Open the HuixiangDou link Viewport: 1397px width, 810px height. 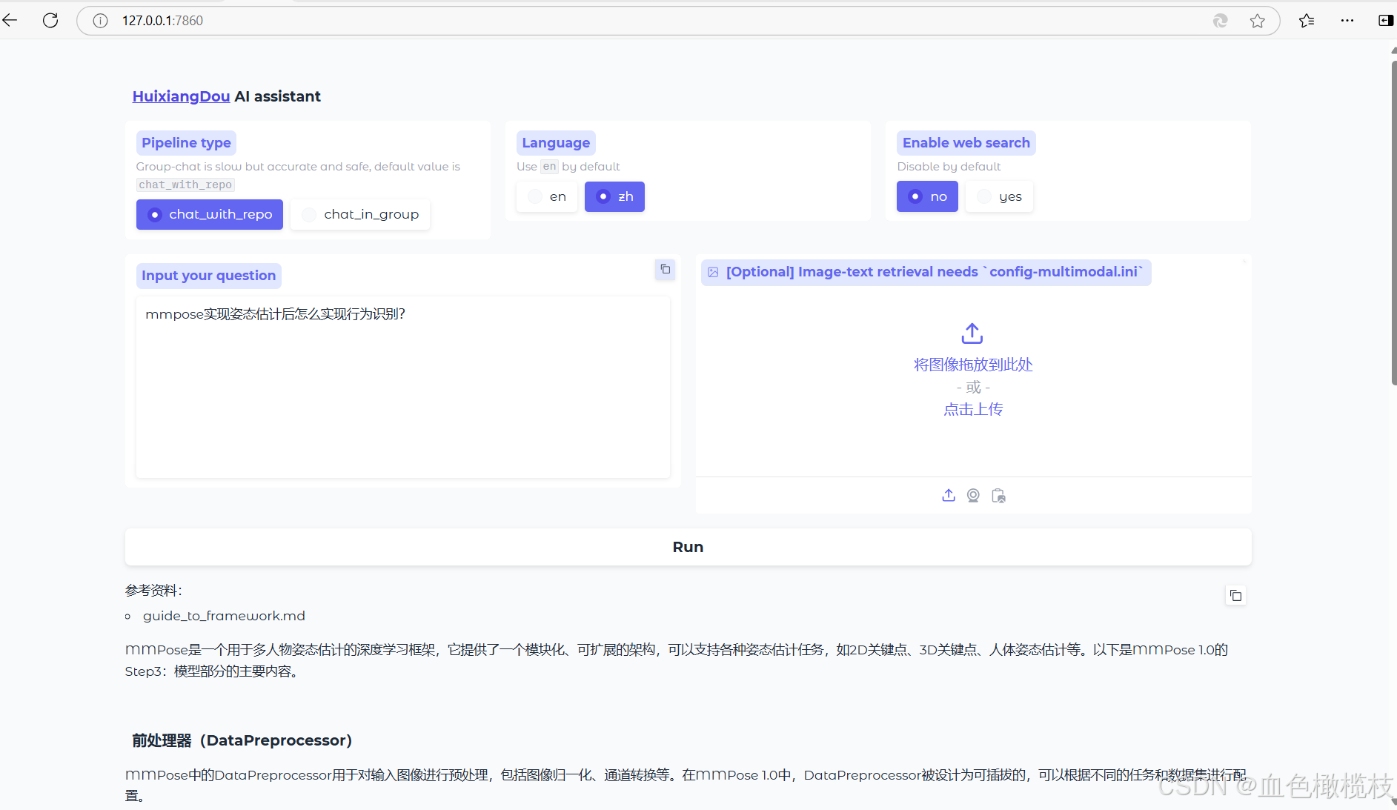click(x=181, y=96)
